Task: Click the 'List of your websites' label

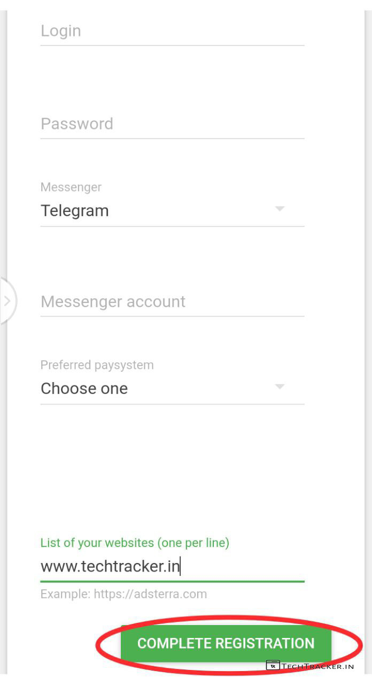Action: tap(135, 543)
